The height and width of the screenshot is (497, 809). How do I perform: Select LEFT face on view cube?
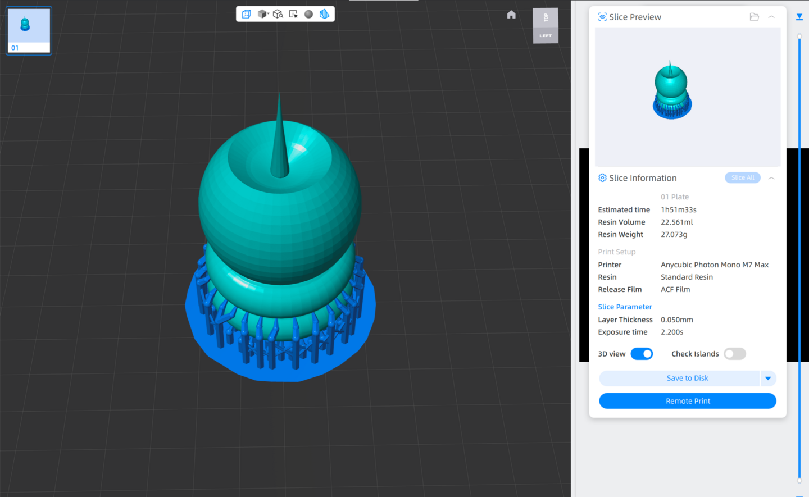click(x=546, y=36)
